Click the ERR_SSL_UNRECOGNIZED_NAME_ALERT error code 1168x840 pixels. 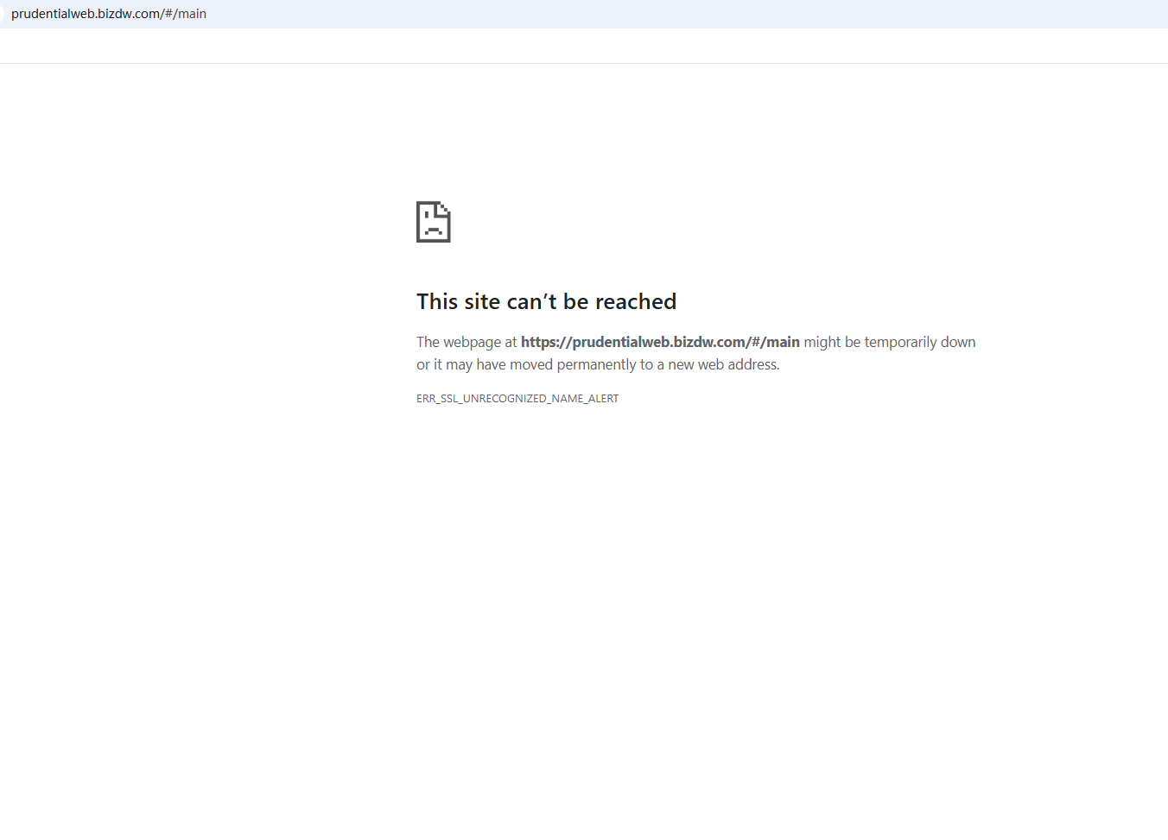tap(517, 398)
